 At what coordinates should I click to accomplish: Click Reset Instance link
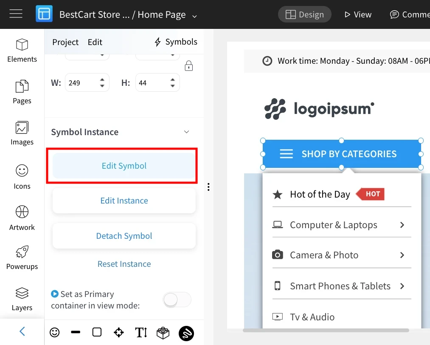(124, 264)
